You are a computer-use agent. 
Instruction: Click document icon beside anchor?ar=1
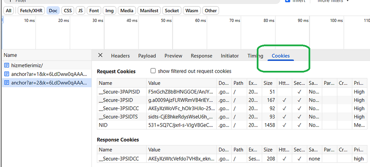point(7,74)
